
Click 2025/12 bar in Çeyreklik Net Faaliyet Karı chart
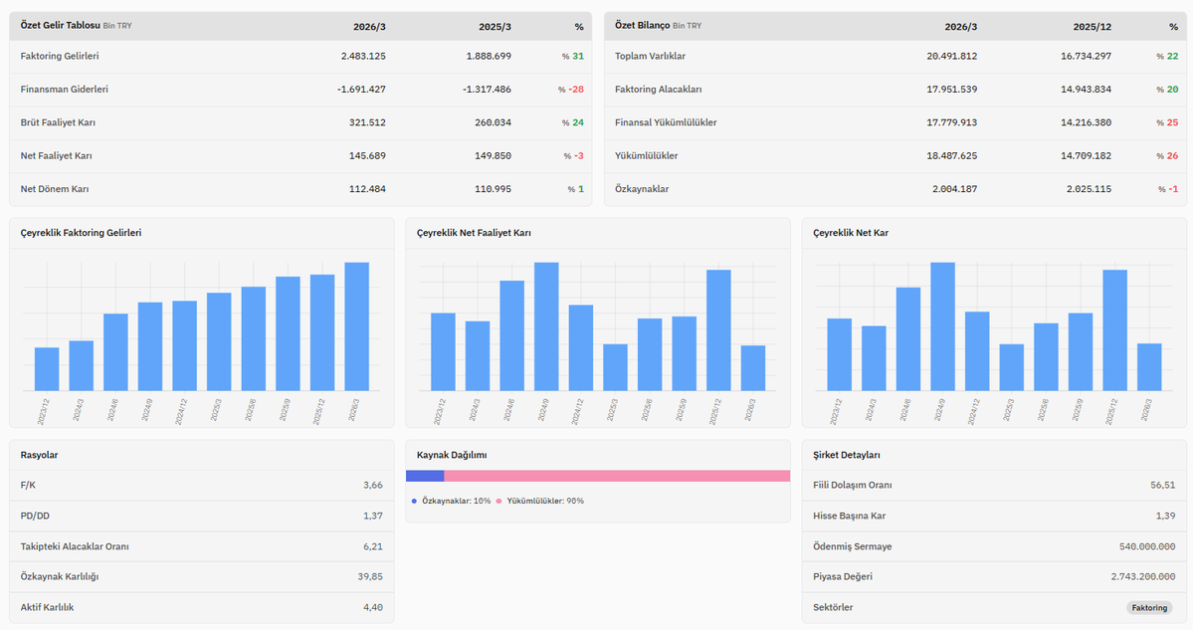[718, 331]
